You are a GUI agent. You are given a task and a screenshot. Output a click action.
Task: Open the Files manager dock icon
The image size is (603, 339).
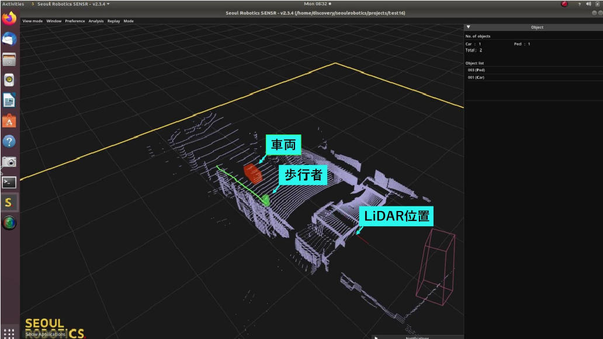[9, 60]
